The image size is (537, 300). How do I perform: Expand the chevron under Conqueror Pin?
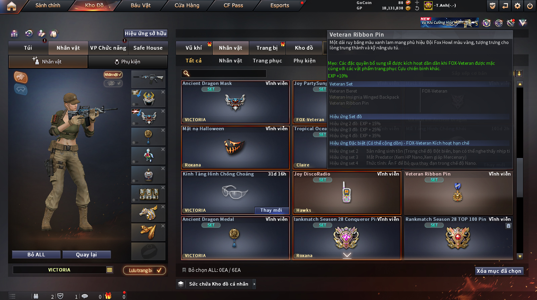(x=347, y=255)
